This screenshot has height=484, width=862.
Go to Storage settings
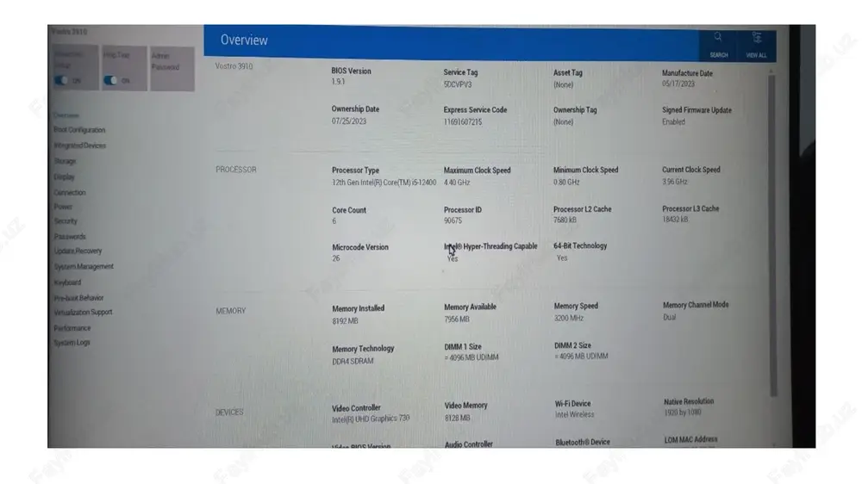click(65, 162)
